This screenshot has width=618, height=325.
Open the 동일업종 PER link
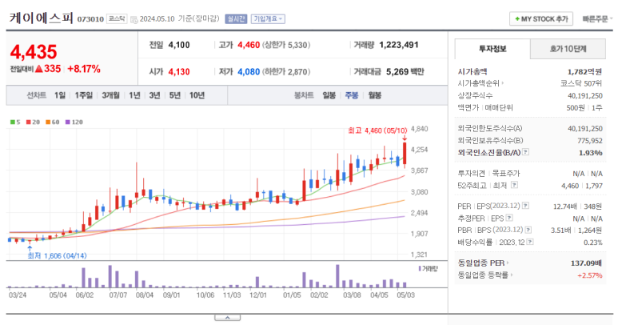point(483,263)
